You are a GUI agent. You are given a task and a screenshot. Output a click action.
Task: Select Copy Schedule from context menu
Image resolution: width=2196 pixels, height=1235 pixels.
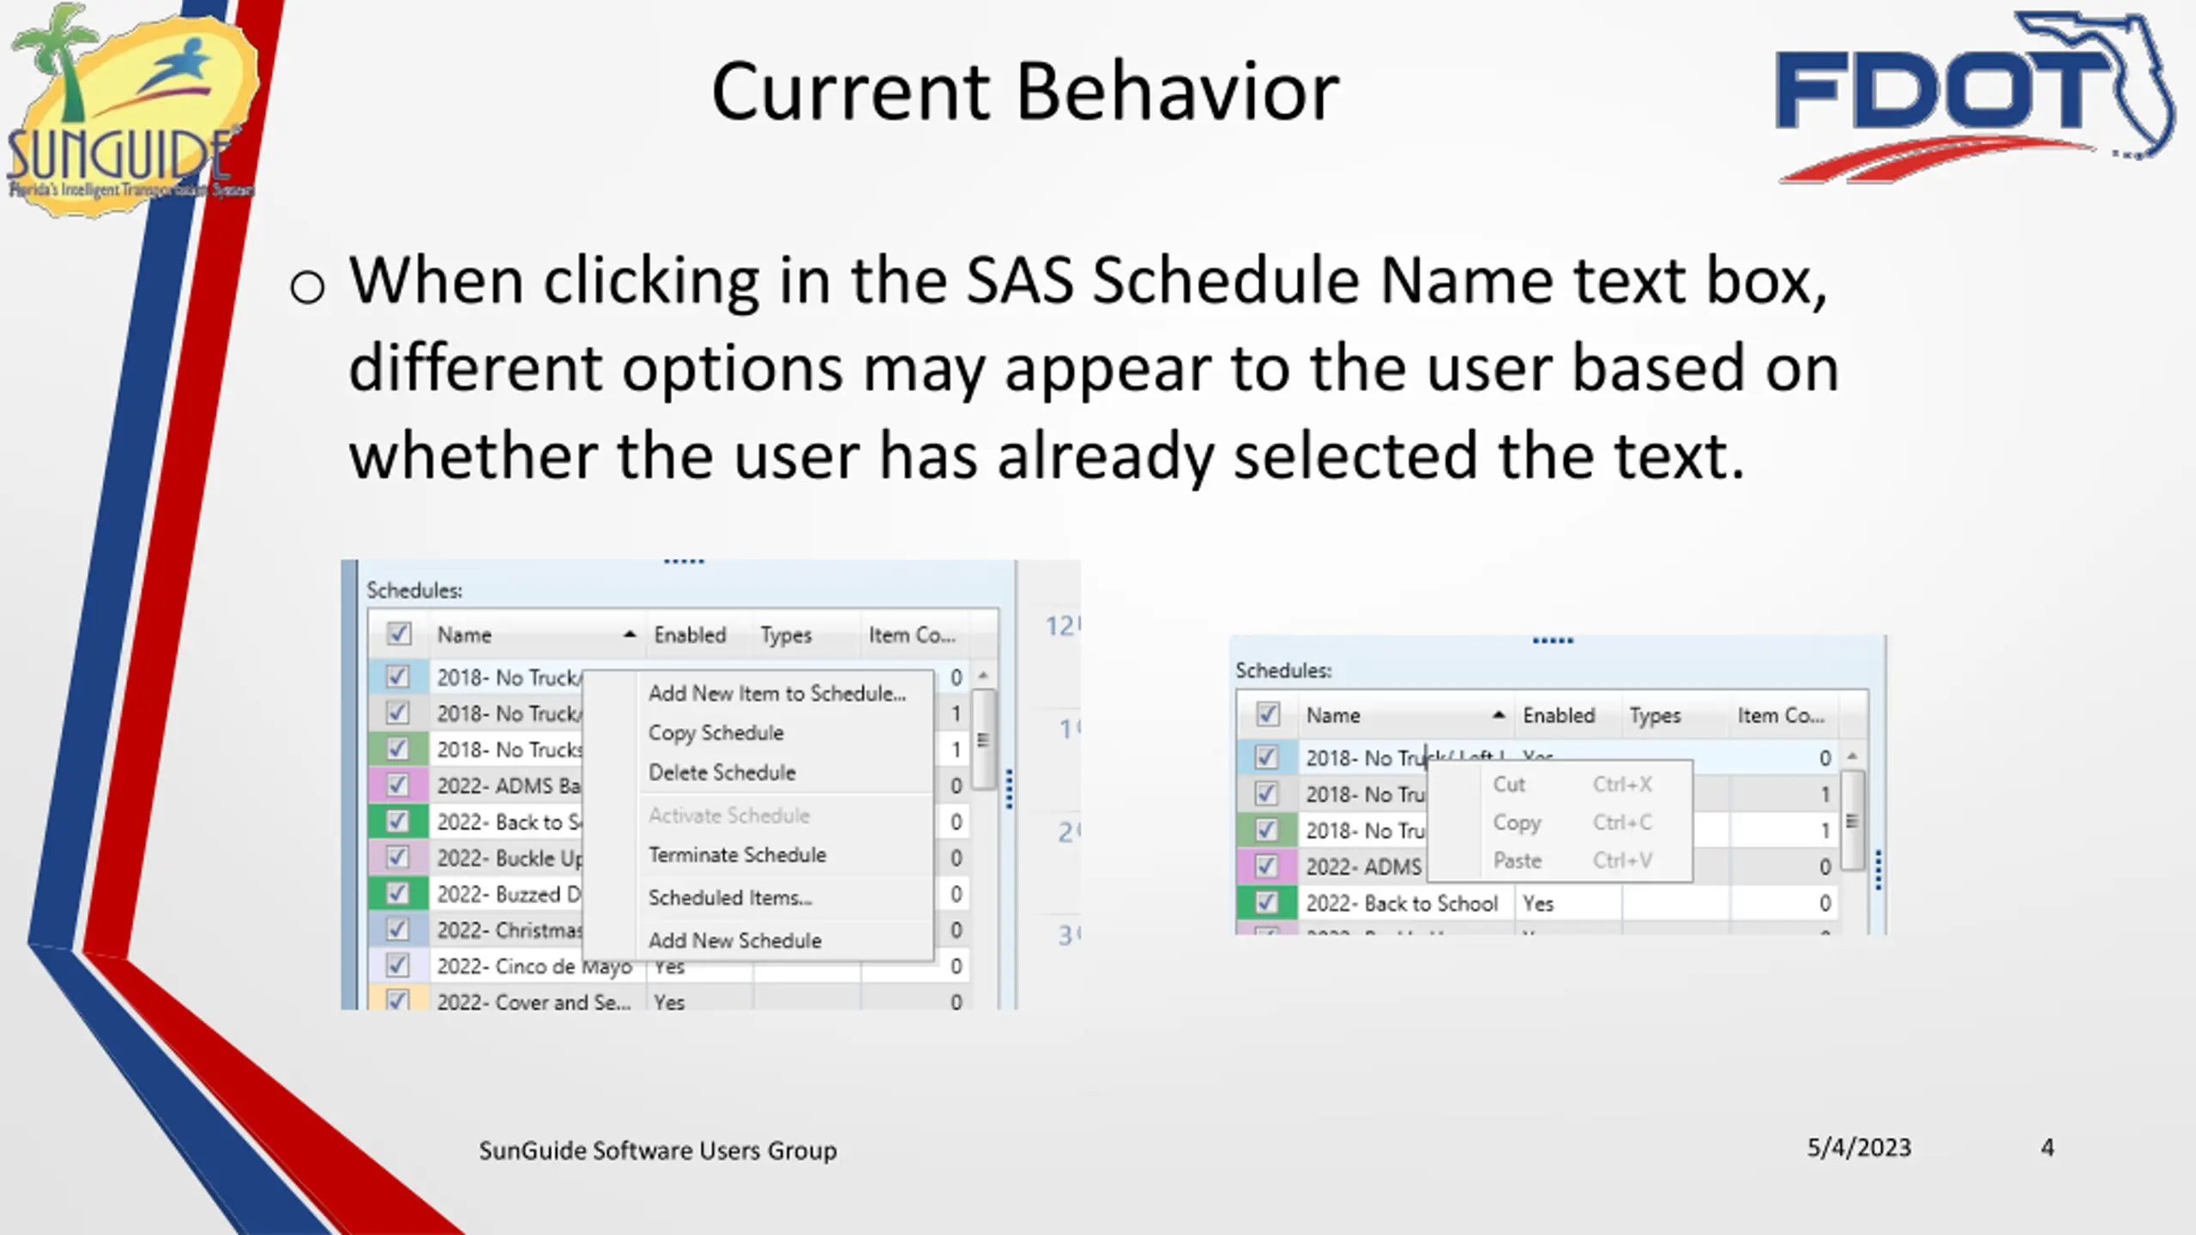click(x=716, y=732)
